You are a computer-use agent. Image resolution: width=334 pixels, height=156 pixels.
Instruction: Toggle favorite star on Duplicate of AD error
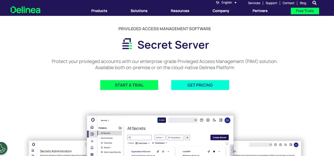(x=163, y=151)
